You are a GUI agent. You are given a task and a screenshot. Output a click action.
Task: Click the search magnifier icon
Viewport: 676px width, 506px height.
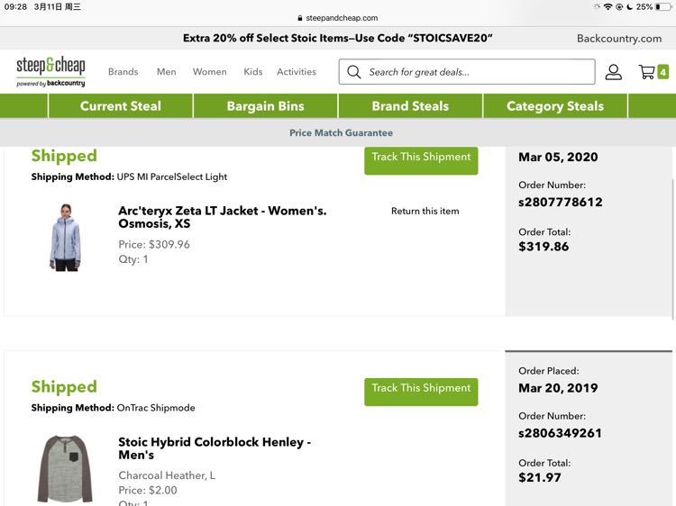[x=354, y=72]
